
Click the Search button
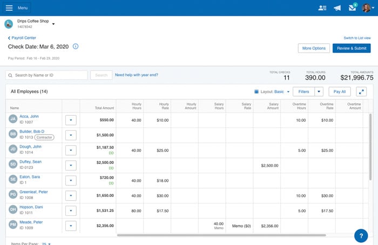coord(102,75)
